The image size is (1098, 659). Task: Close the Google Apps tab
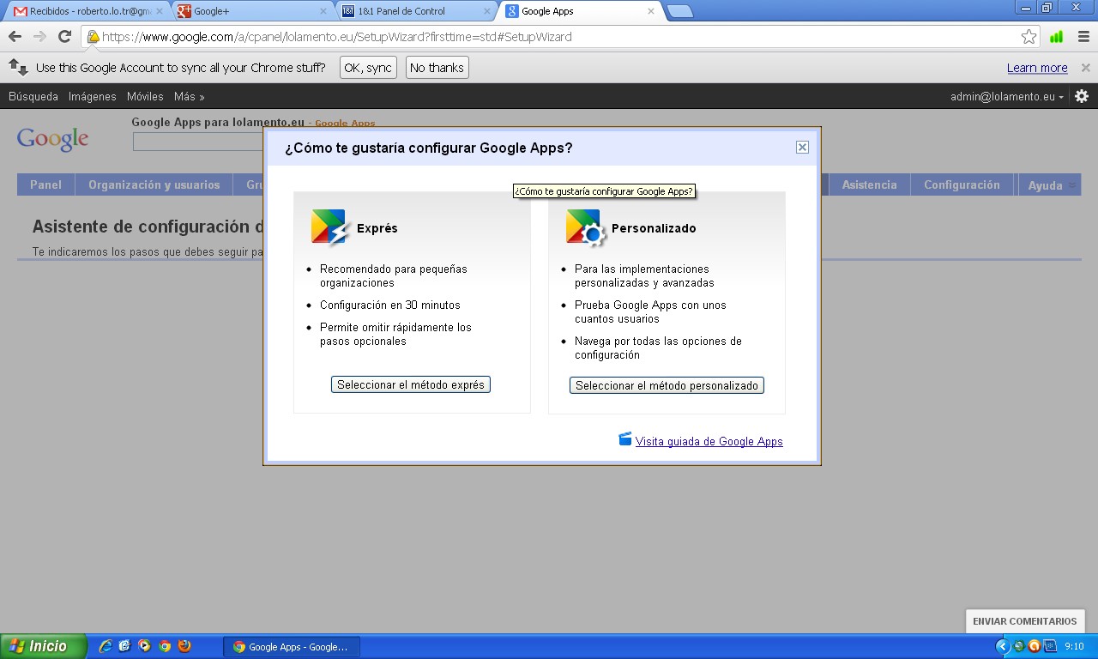tap(651, 11)
